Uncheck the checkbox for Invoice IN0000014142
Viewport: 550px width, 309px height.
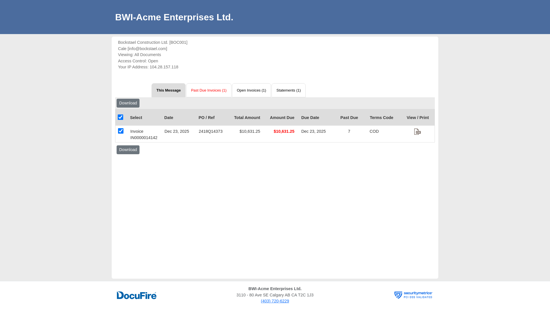coord(121,131)
